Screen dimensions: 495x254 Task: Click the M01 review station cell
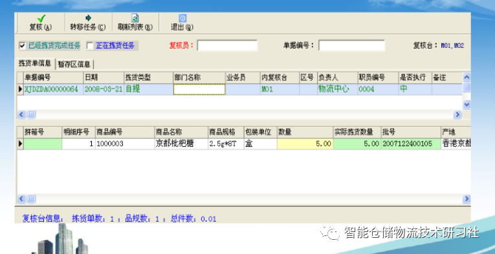pyautogui.click(x=280, y=89)
